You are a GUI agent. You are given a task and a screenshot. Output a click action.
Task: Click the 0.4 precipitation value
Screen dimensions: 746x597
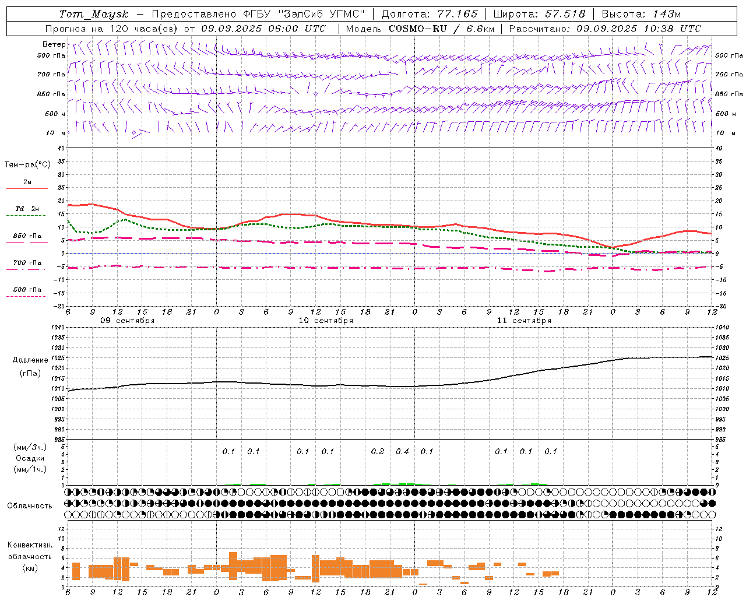(402, 451)
